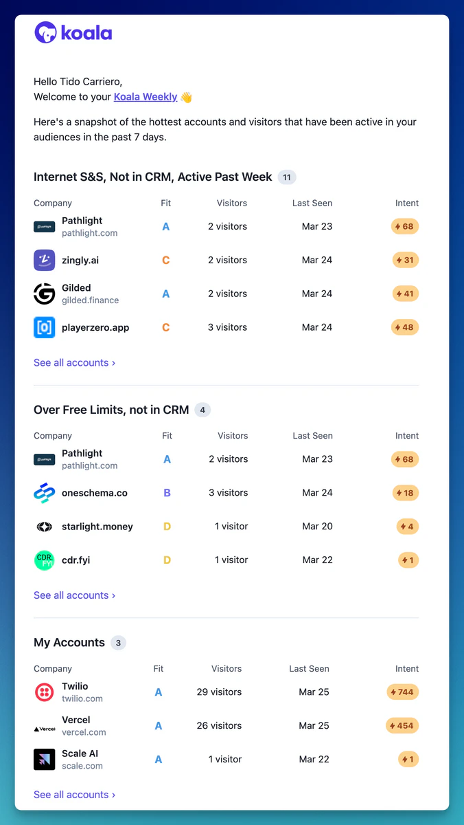Click the intent score 68 badge in Internet S&S

[x=405, y=226]
